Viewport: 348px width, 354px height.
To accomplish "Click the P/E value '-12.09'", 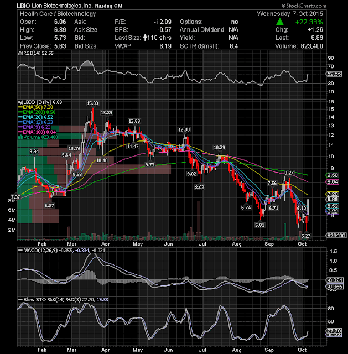I will (162, 22).
